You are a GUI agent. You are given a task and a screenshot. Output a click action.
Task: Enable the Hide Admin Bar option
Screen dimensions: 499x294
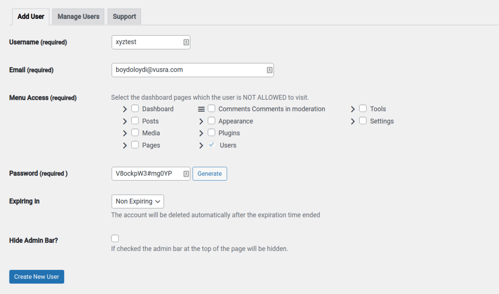115,238
